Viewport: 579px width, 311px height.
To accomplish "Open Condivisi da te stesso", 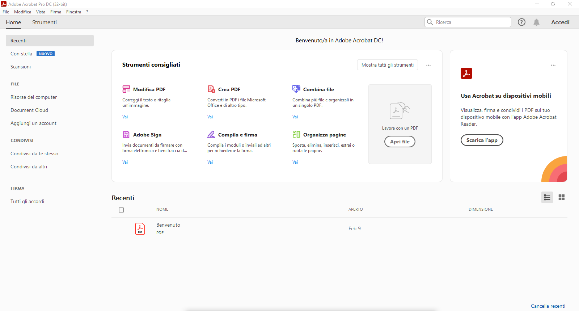I will (34, 154).
